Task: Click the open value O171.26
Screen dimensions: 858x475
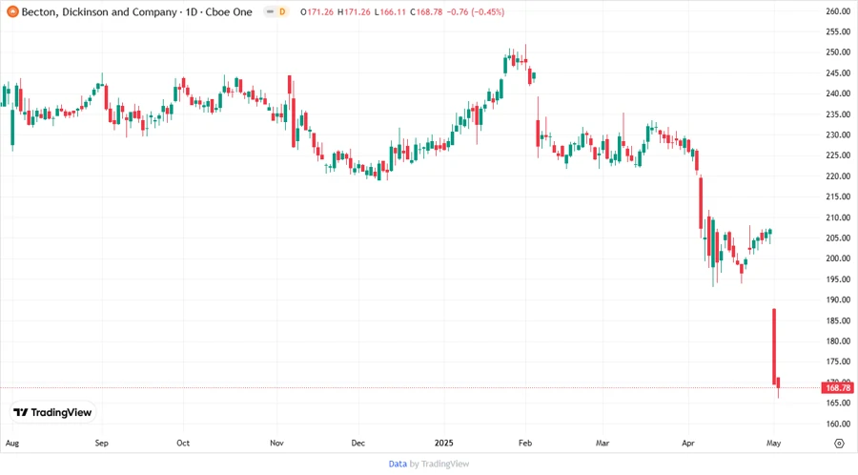Action: pyautogui.click(x=317, y=11)
